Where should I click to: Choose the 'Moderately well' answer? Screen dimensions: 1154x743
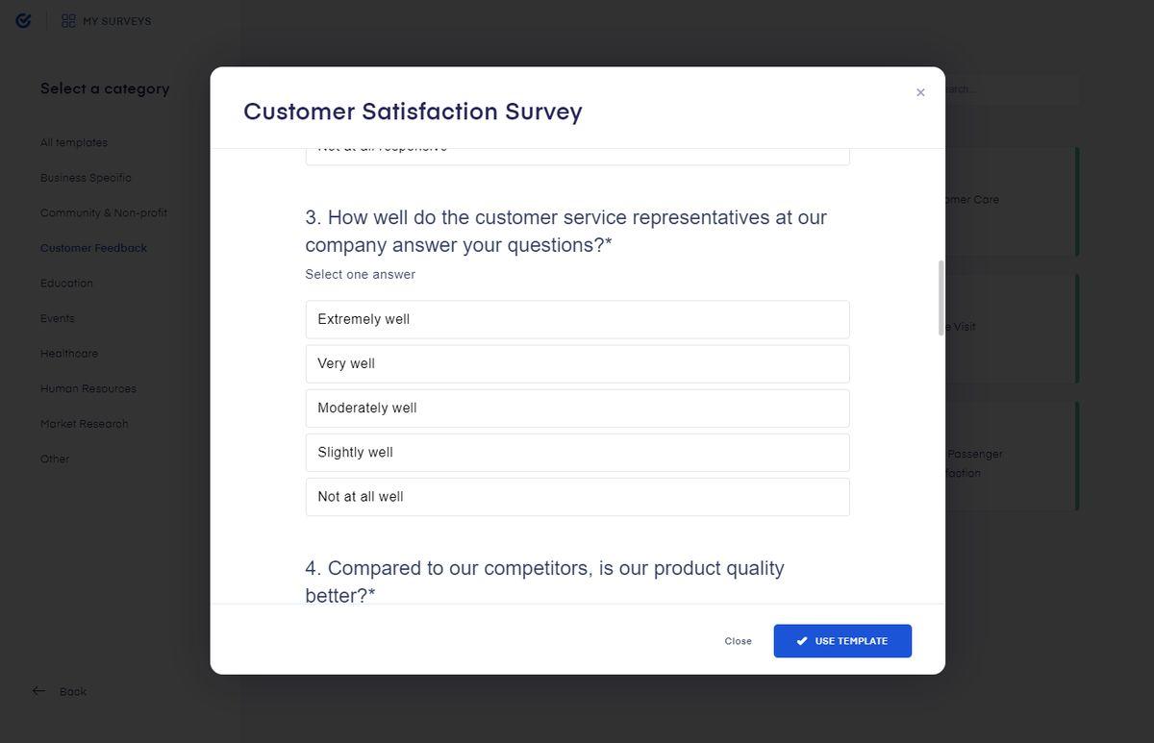tap(577, 408)
